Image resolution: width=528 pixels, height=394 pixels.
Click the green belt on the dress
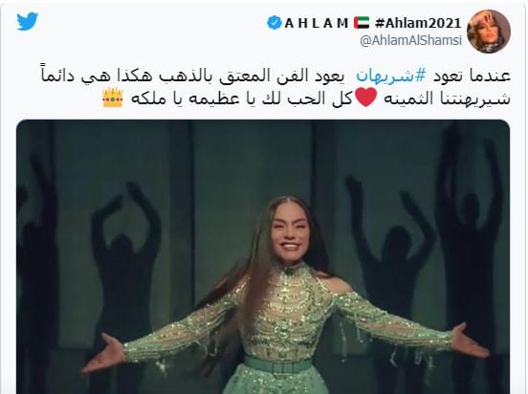click(x=278, y=365)
